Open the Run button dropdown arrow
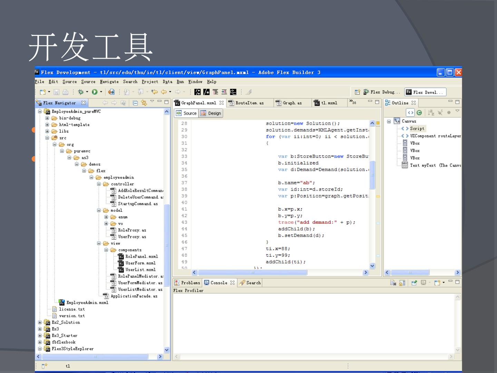The image size is (497, 373). 101,92
